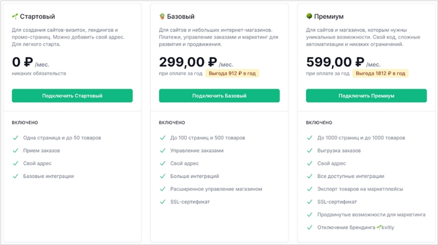Click the checkmark by Экспорт товаров на маркетплейсы
Viewport: 438px width, 245px height.
click(310, 189)
